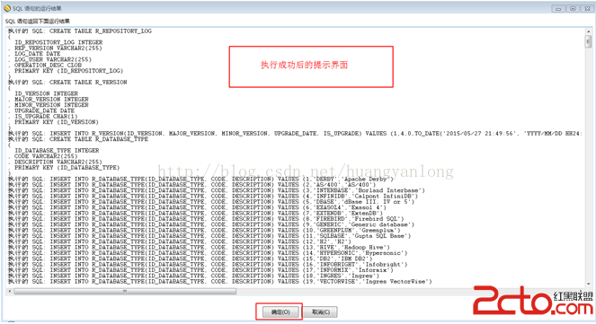The height and width of the screenshot is (324, 596).
Task: Select the 'ExtenDB' insert row
Action: (195, 214)
